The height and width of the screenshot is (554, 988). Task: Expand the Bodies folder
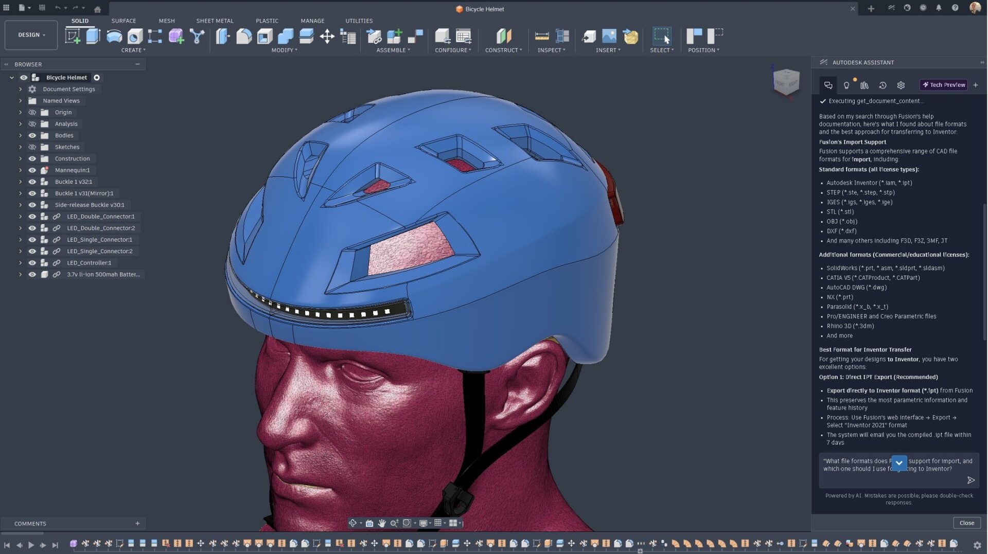click(21, 136)
